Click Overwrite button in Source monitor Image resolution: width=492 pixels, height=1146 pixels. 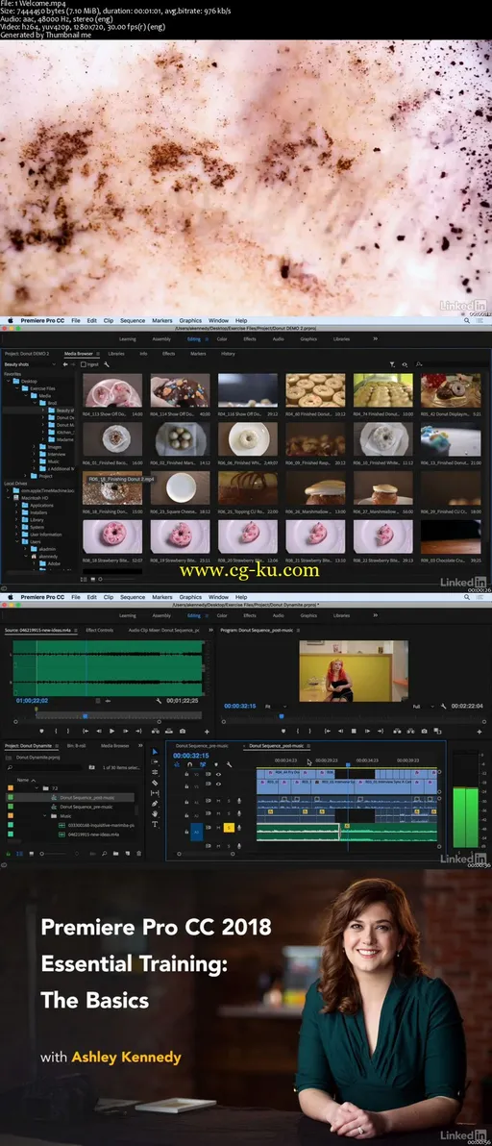[x=168, y=731]
